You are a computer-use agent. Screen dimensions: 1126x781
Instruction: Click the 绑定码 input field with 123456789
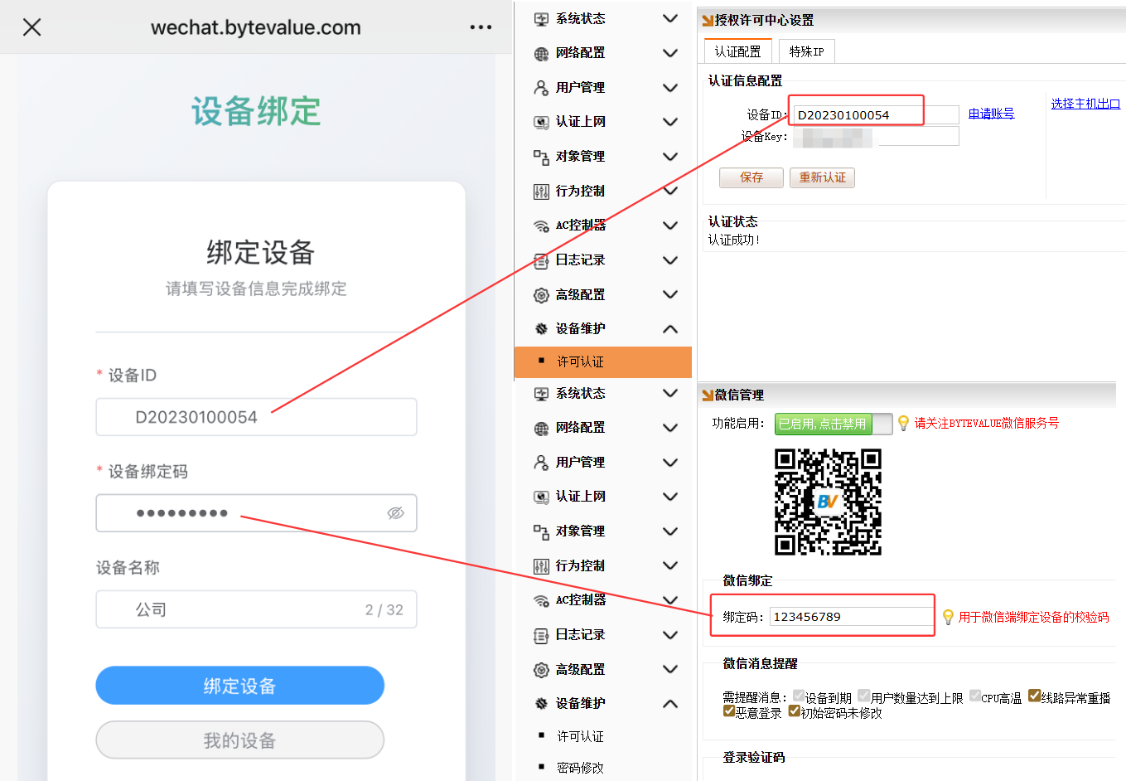click(x=850, y=617)
